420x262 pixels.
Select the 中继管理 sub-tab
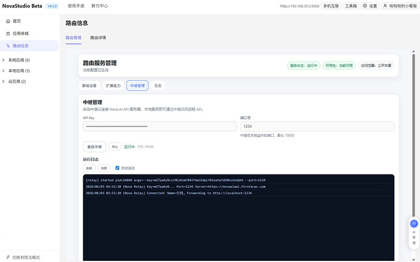(x=138, y=86)
